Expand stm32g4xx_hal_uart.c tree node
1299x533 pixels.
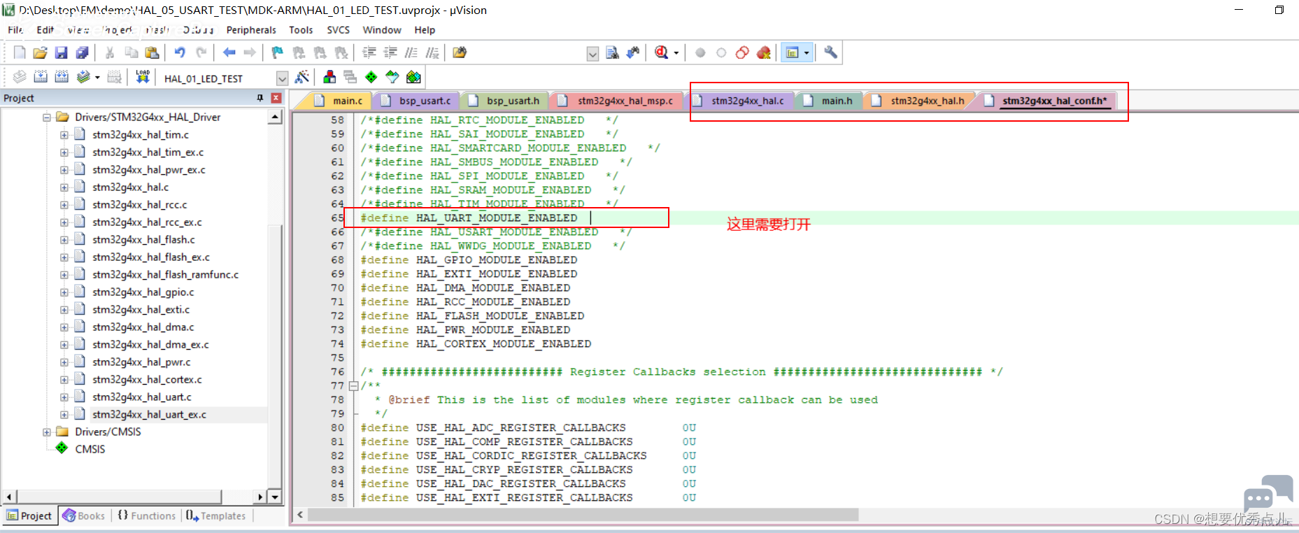click(x=64, y=397)
